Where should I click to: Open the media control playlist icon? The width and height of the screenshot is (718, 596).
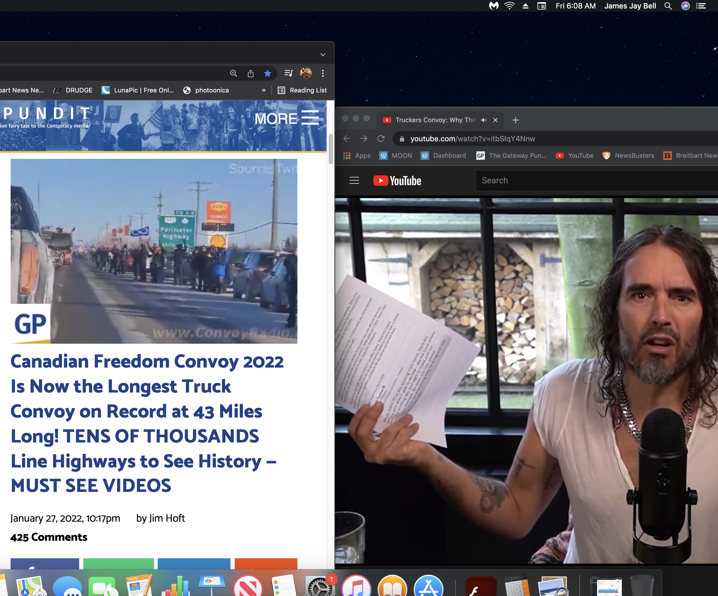click(289, 73)
